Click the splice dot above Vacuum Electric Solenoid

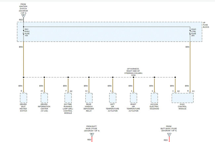click(154, 77)
